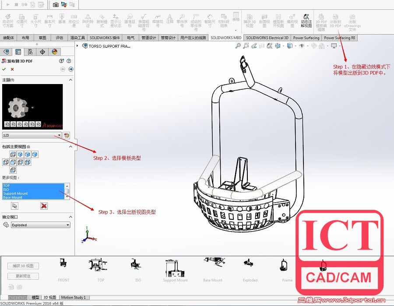This screenshot has width=394, height=306.
Task: Open the ConfigurationManager panel tab
Action: 30,52
